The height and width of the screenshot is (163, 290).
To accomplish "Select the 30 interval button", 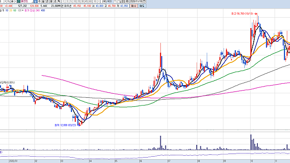I will coord(82,1).
